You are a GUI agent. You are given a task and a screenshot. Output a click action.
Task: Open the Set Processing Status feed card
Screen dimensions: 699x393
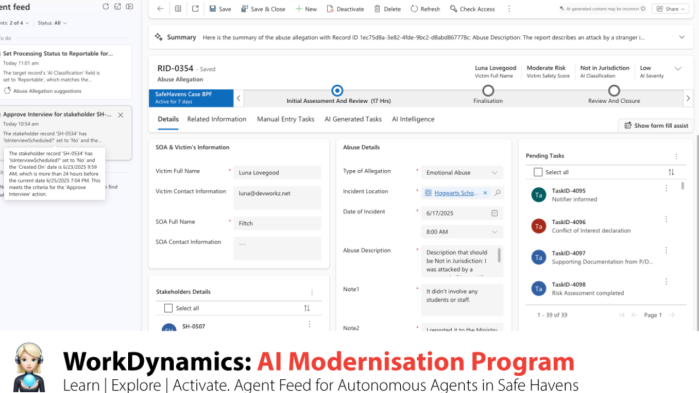click(x=66, y=72)
